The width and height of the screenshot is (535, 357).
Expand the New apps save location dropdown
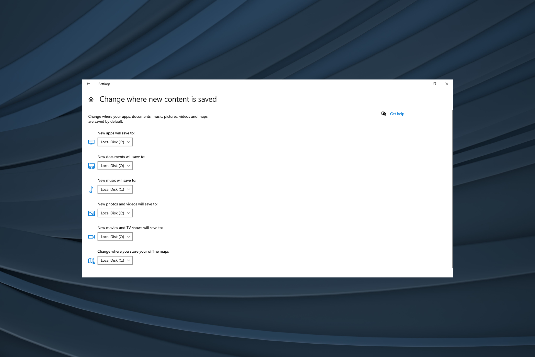[115, 142]
